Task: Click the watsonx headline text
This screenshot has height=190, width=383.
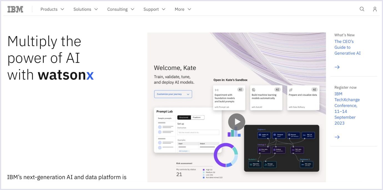Action: pos(66,75)
